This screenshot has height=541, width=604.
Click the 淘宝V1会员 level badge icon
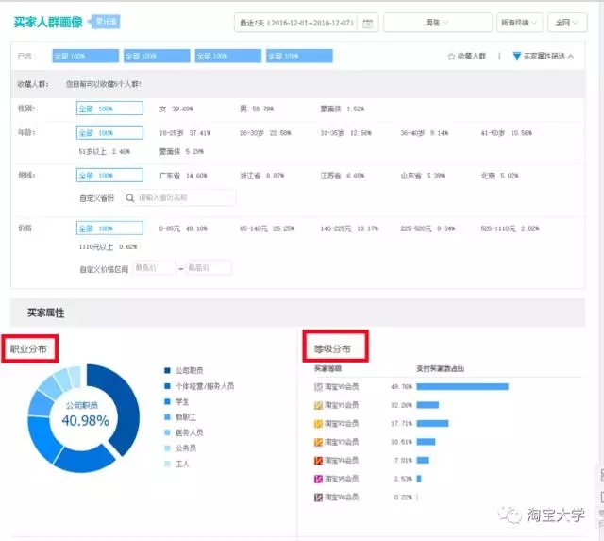pos(318,405)
